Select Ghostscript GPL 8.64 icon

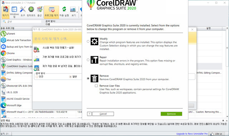[x=3, y=86]
